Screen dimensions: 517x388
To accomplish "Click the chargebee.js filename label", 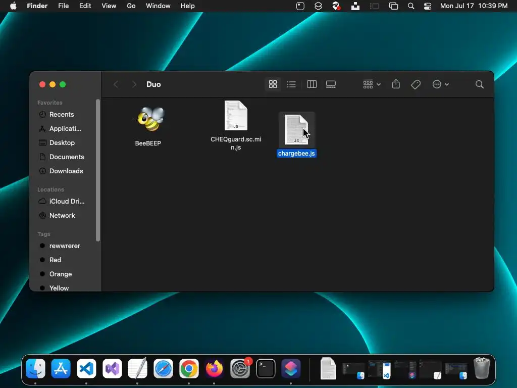I will tap(296, 154).
